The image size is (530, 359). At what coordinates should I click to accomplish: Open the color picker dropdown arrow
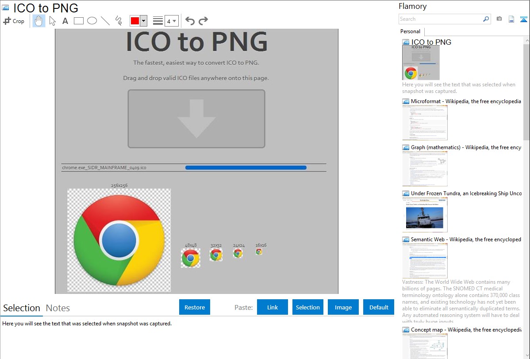[143, 21]
